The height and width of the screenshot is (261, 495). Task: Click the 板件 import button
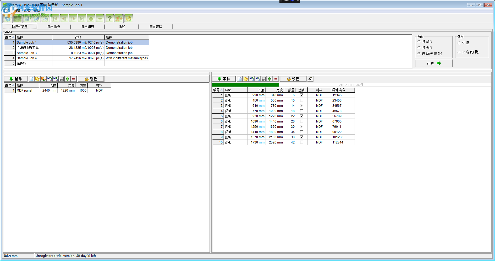(16, 79)
